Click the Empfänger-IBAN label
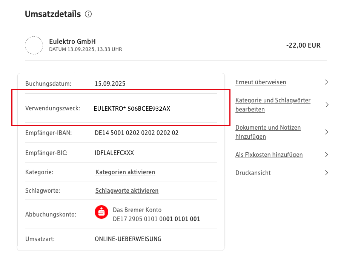Viewport: 338px width, 263px height. pos(49,133)
